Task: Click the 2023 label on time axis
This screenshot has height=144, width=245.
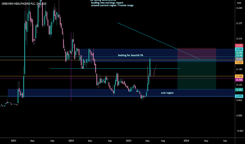Action: click(129, 141)
